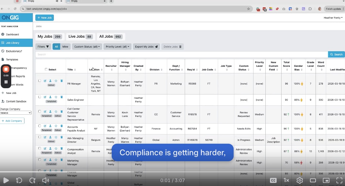Click the Search button
Viewport: 345px width, 186px height.
[336, 54]
